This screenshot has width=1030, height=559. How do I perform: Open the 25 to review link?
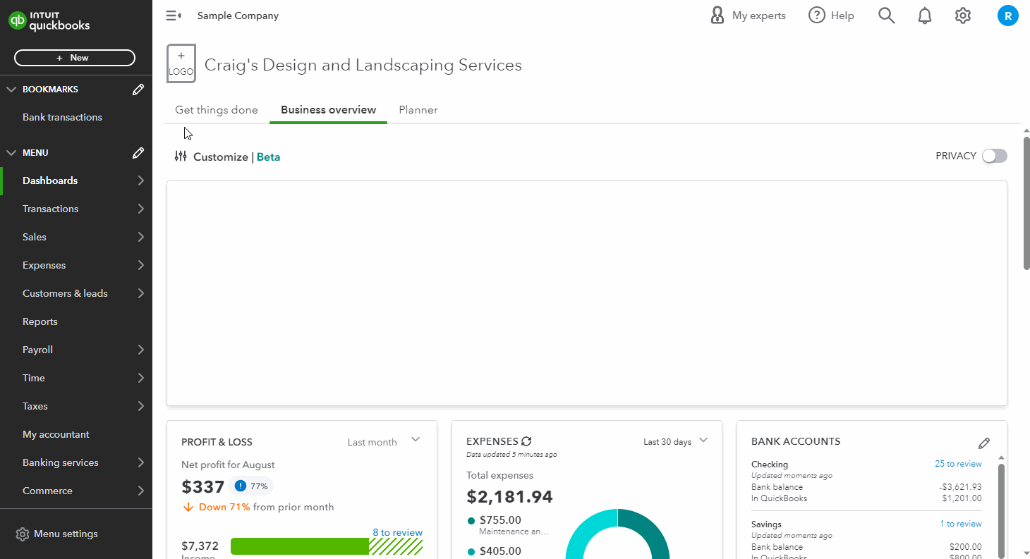point(958,464)
